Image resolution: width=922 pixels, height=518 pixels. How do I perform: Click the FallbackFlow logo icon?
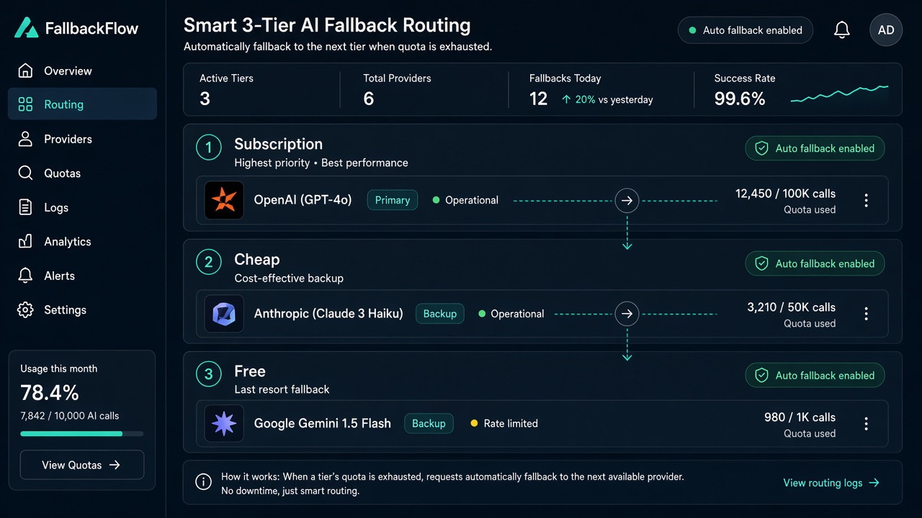(27, 28)
